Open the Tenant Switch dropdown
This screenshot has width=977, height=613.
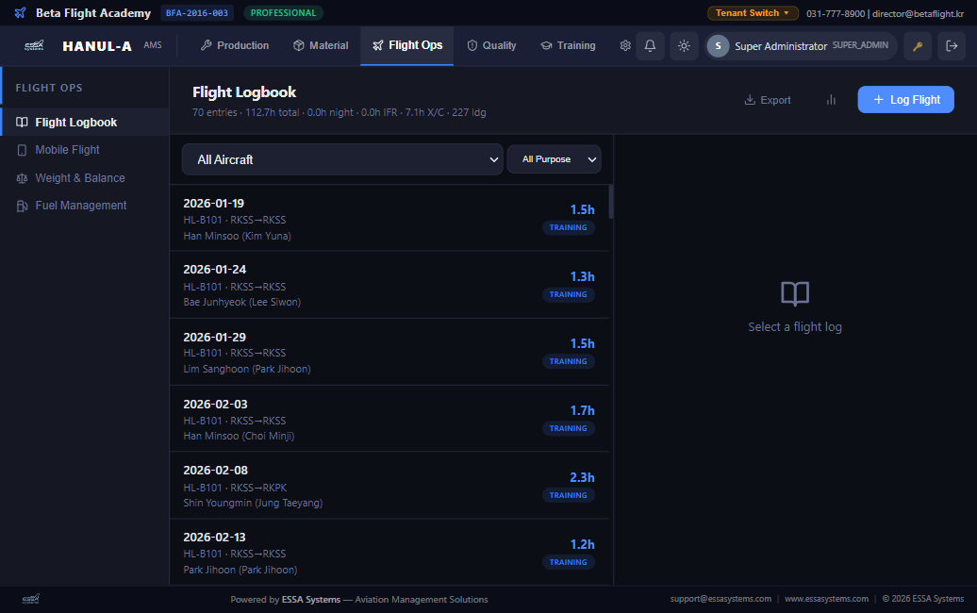pos(753,13)
